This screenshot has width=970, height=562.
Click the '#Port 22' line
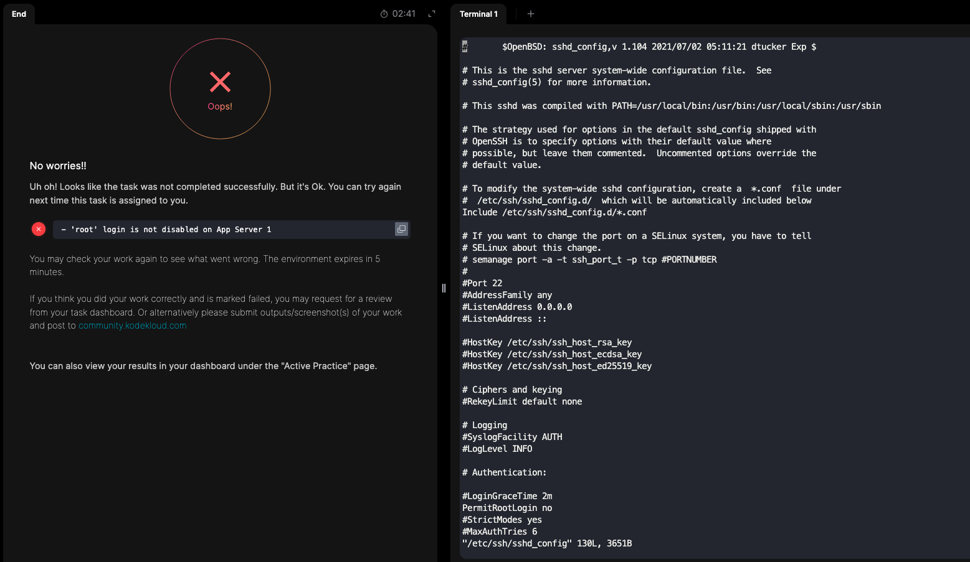point(482,283)
